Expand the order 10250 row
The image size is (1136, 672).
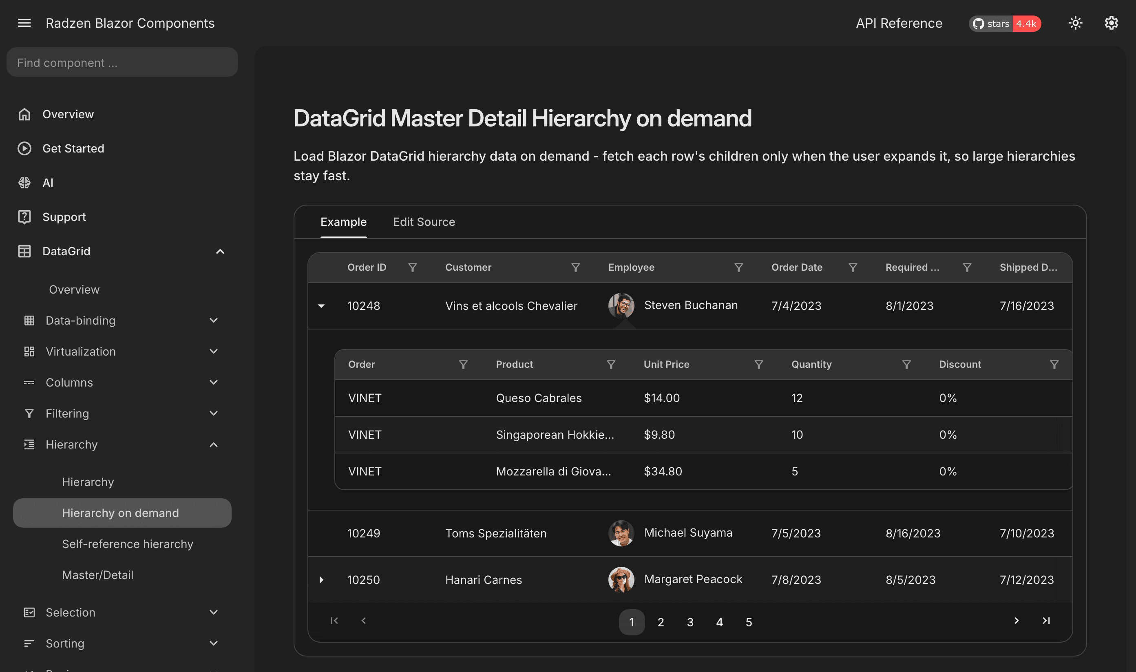[x=321, y=580]
